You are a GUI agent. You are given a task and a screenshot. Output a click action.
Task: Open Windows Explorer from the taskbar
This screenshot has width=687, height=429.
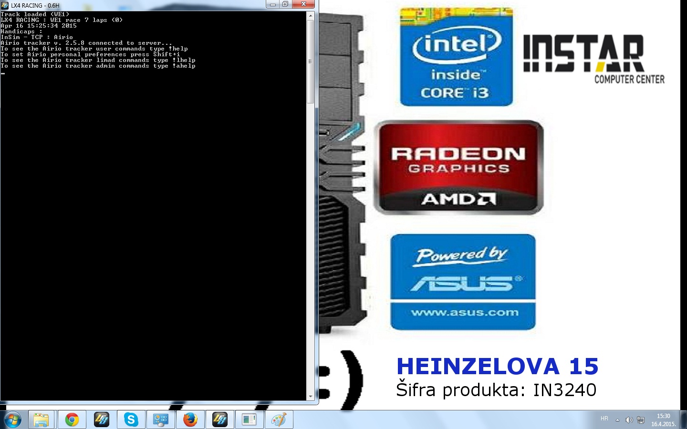42,420
